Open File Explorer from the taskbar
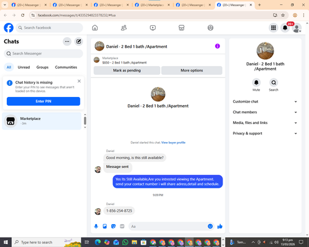The height and width of the screenshot is (247, 309). [134, 242]
